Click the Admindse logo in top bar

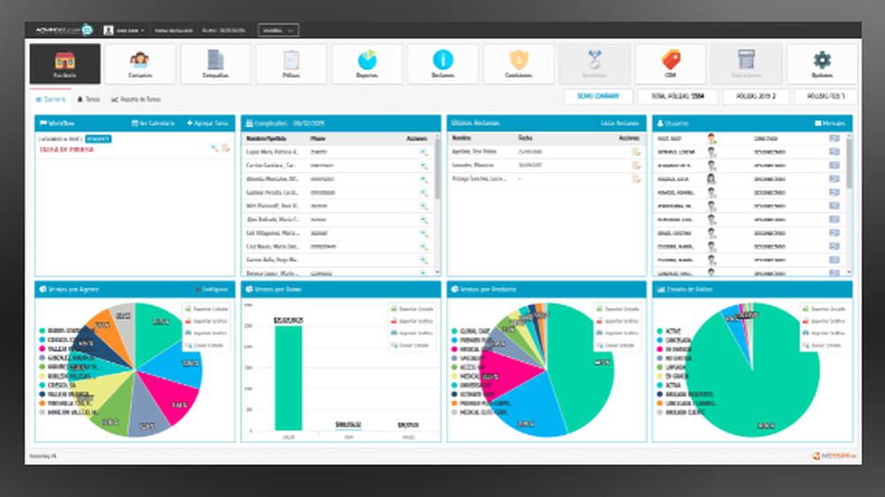click(x=64, y=30)
